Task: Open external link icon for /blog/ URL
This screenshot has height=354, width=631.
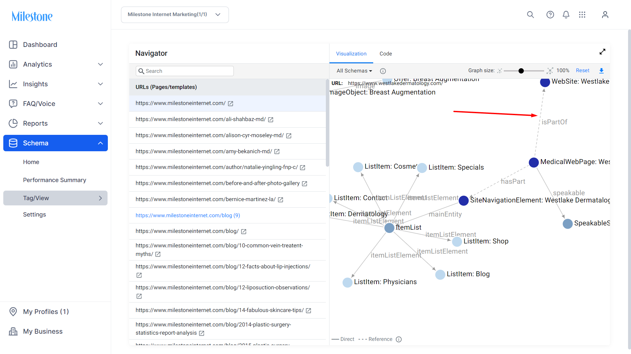Action: click(x=244, y=232)
